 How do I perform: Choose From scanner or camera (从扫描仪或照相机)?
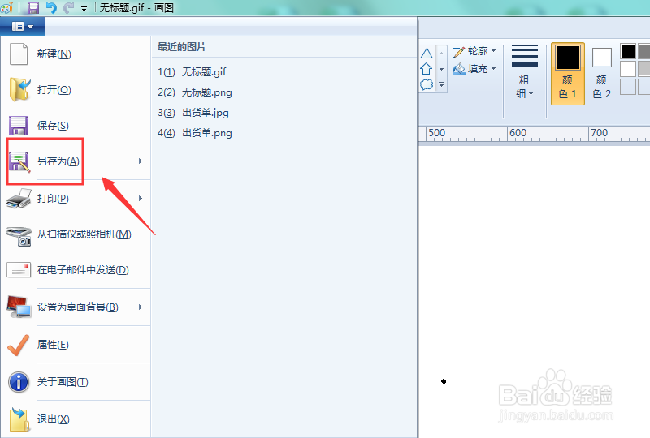tap(76, 234)
